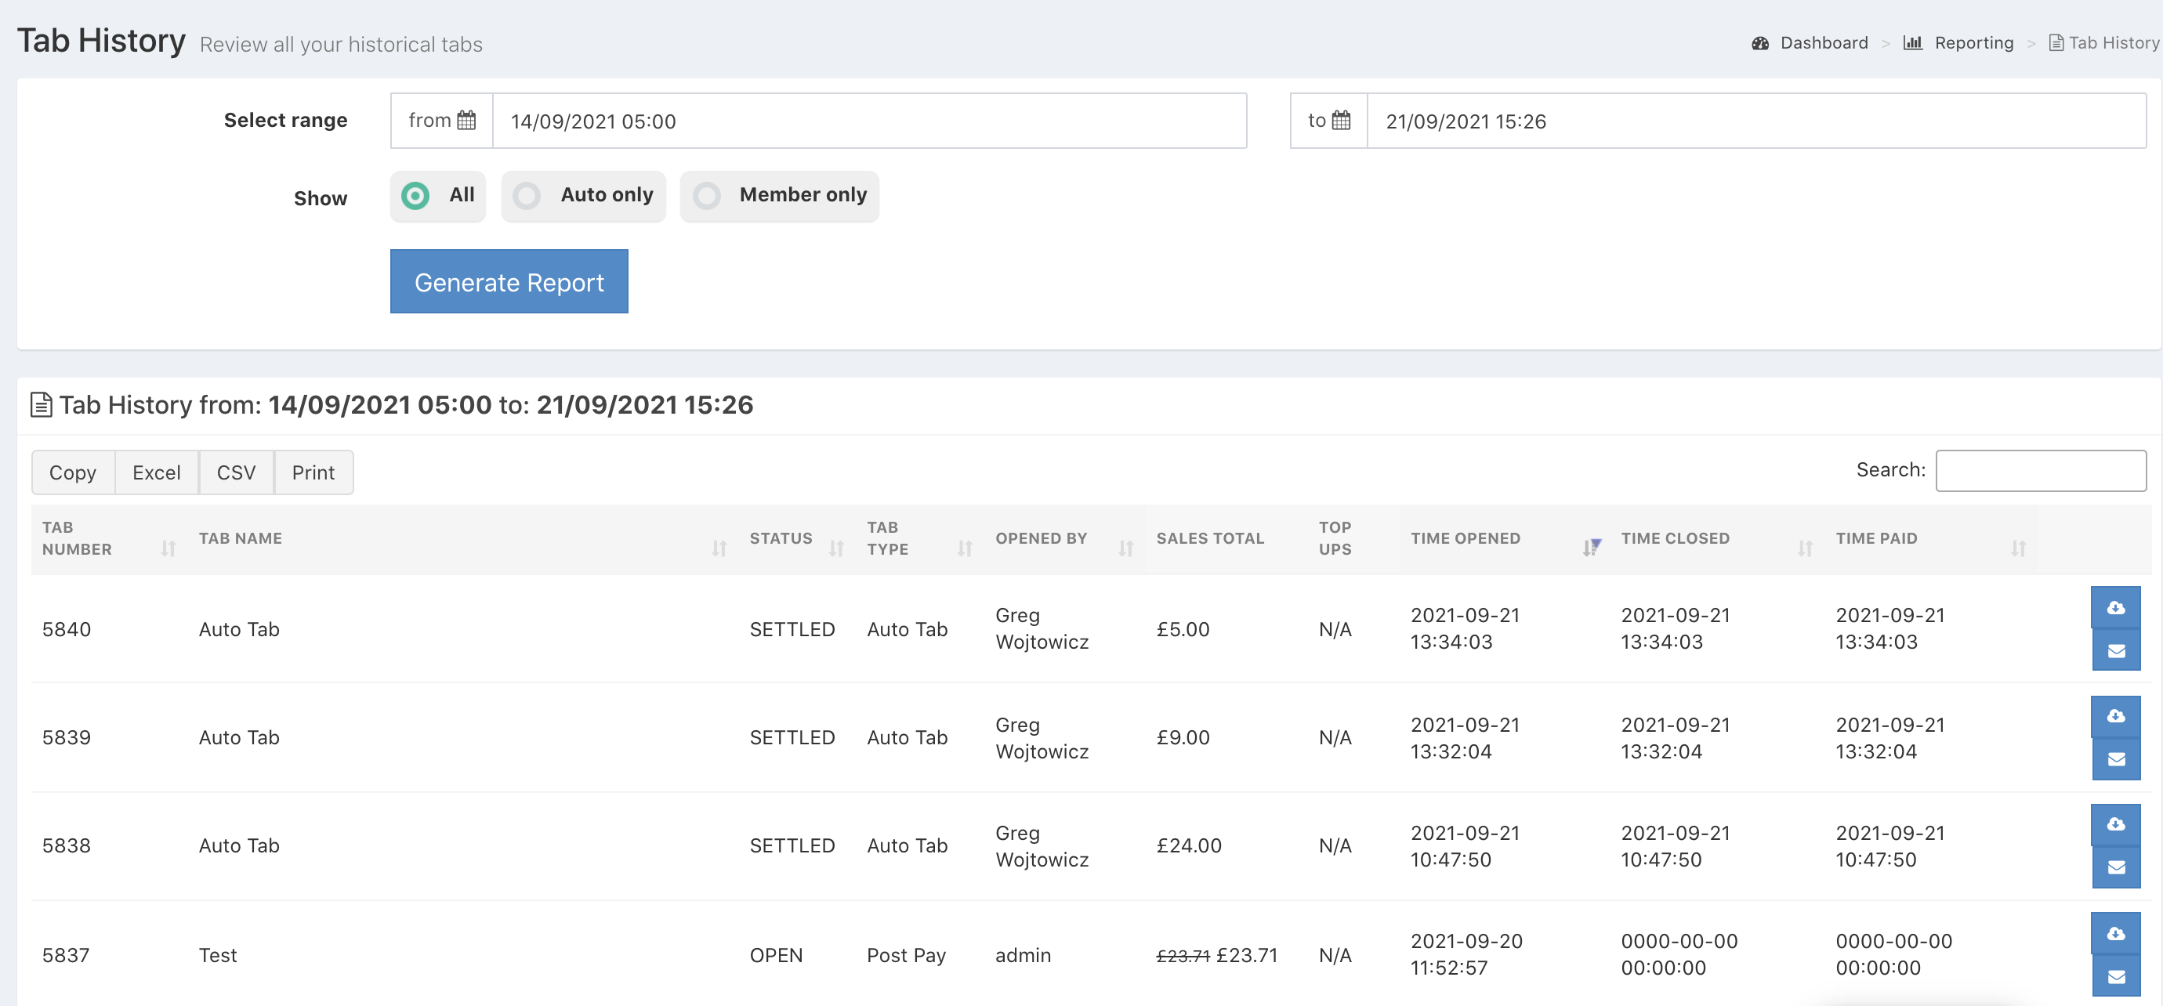Select the Member only radio option
The image size is (2163, 1006).
(707, 196)
